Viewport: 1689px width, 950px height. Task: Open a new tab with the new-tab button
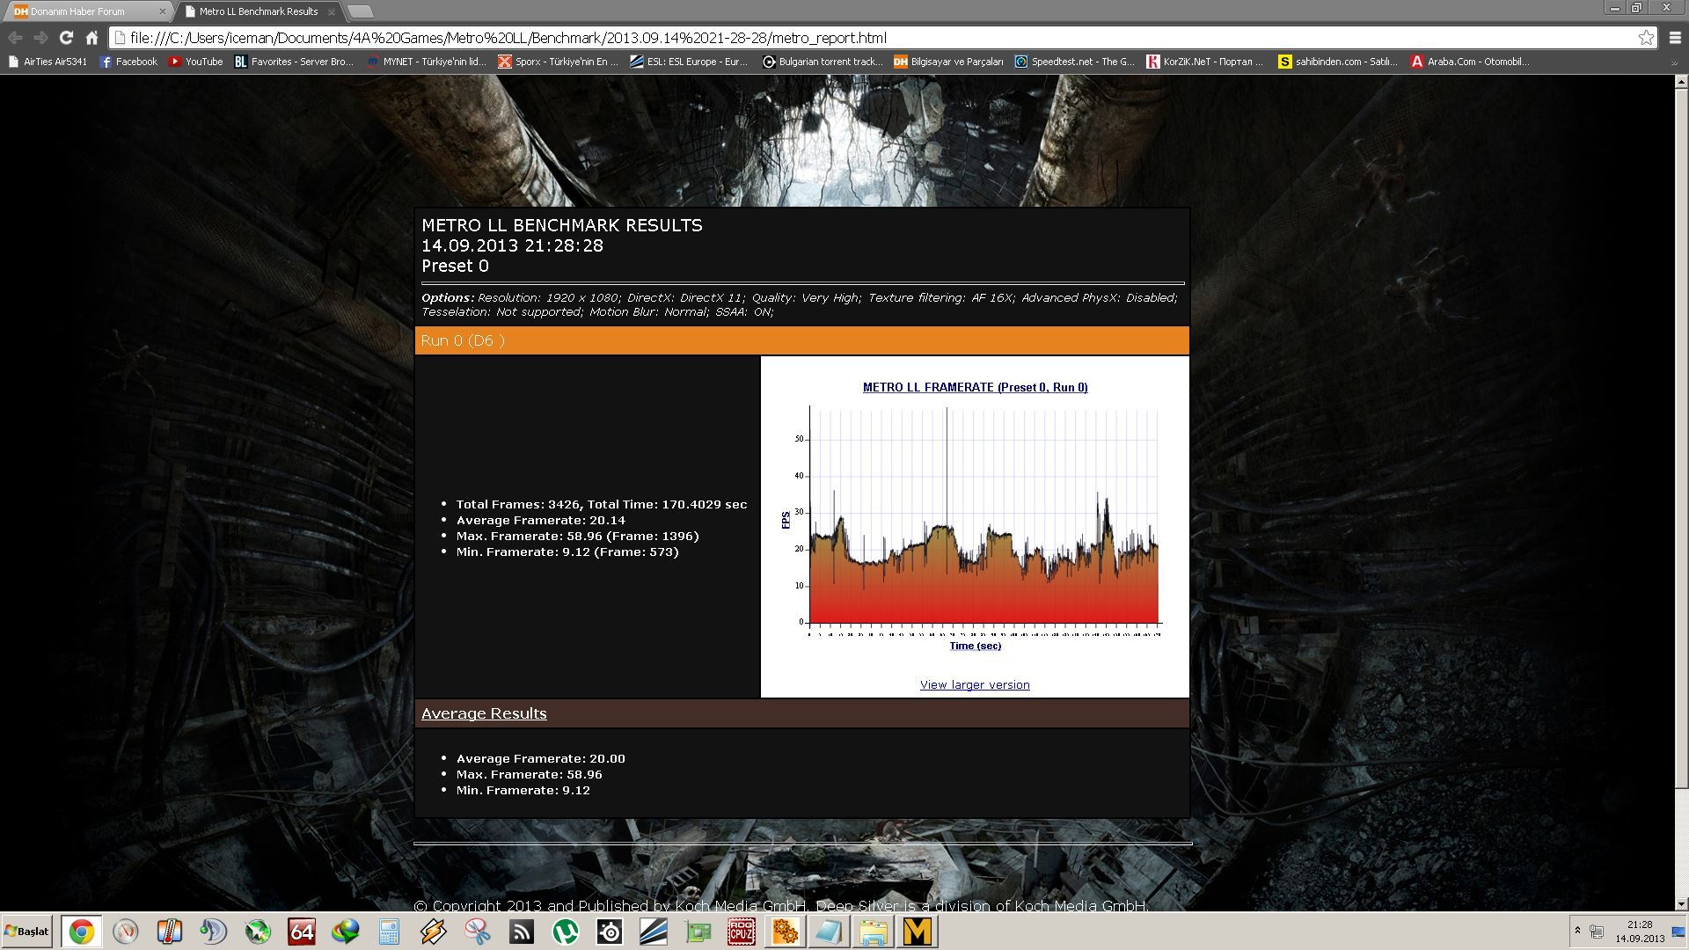(x=361, y=11)
